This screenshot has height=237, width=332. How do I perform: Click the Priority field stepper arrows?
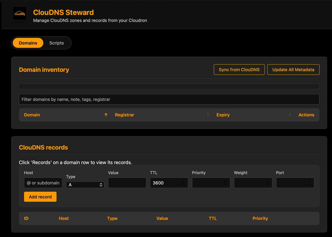click(225, 183)
